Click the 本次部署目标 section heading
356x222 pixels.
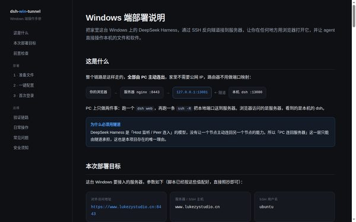point(103,166)
